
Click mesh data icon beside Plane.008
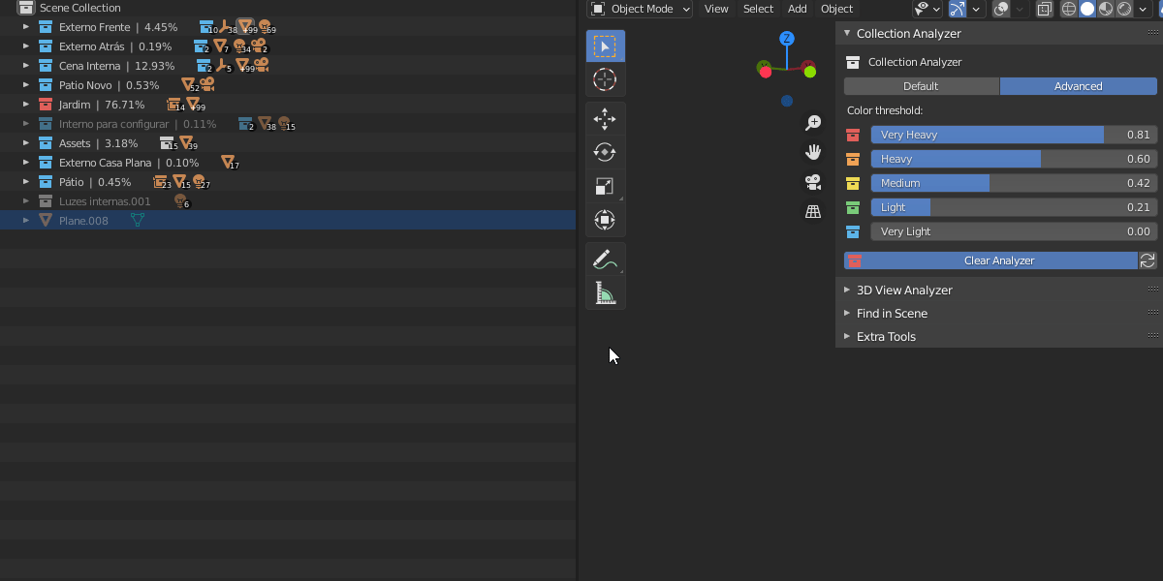pyautogui.click(x=137, y=221)
